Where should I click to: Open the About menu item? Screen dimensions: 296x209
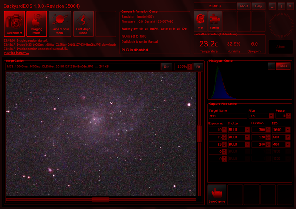click(244, 6)
